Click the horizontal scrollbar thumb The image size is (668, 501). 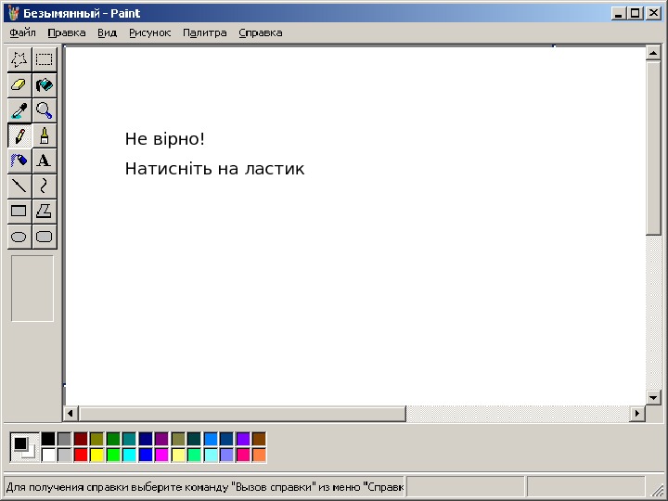point(242,413)
